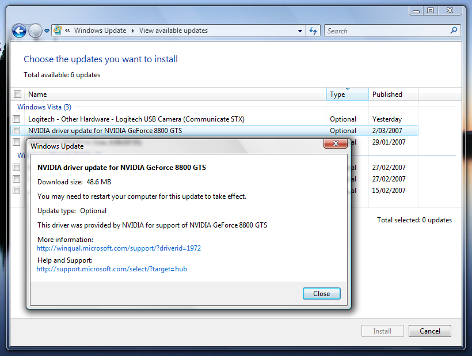Open breadcrumb arrow after Windows Update
This screenshot has height=356, width=472.
(x=132, y=31)
